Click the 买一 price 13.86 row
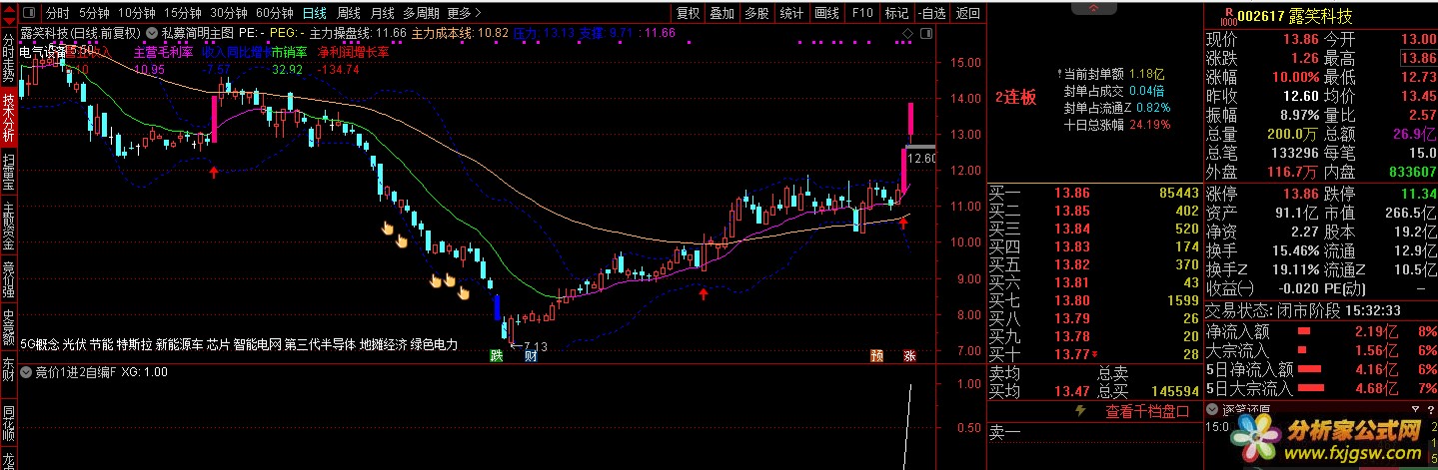This screenshot has width=1438, height=470. pyautogui.click(x=1093, y=192)
